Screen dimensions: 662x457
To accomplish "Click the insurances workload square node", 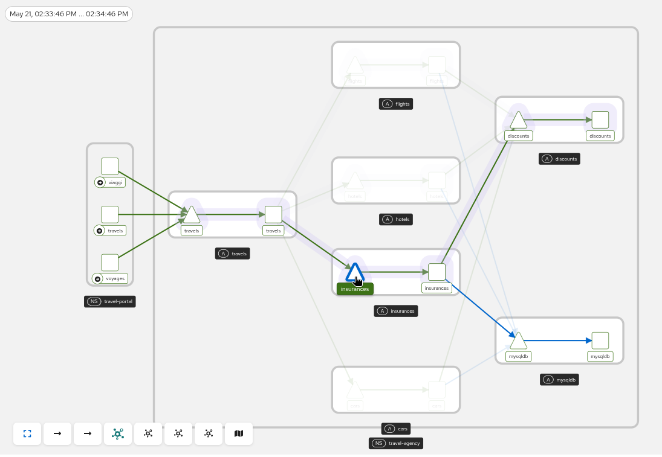I will pyautogui.click(x=436, y=272).
